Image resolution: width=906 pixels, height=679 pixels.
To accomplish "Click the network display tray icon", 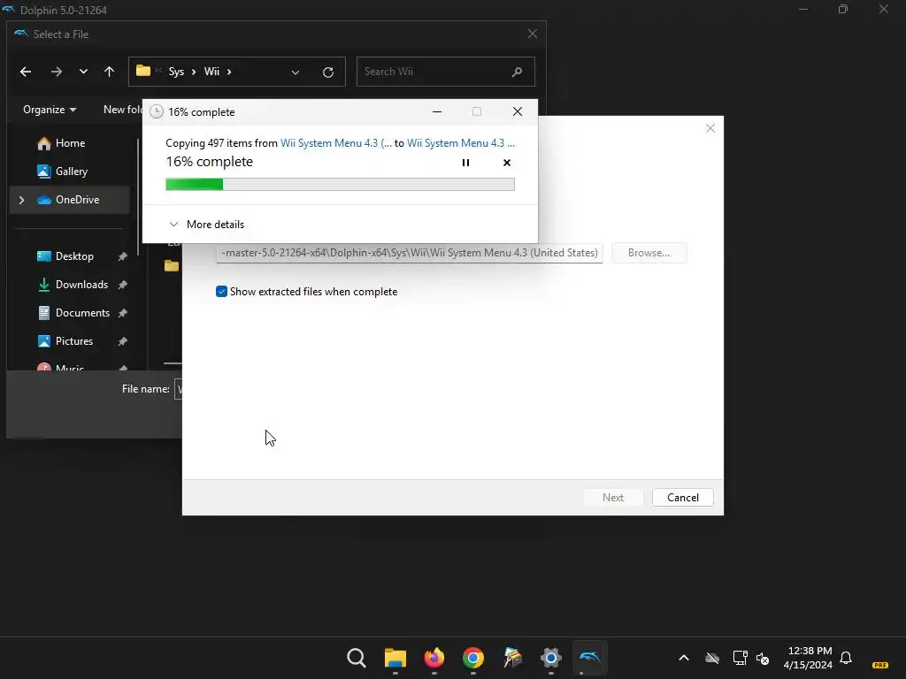I will 741,658.
